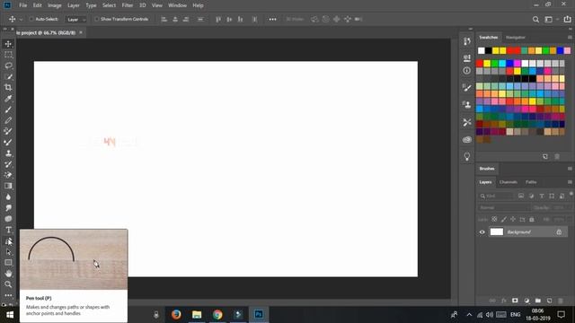This screenshot has width=575, height=323.
Task: Open Firefox from the taskbar
Action: pos(176,314)
